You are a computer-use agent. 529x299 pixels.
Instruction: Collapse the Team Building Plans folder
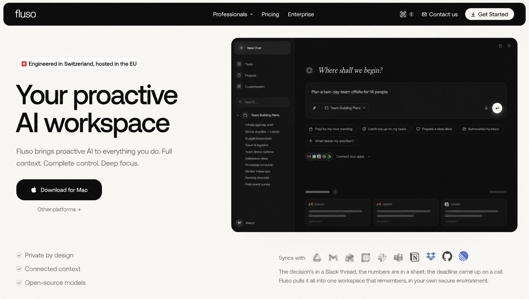point(237,115)
